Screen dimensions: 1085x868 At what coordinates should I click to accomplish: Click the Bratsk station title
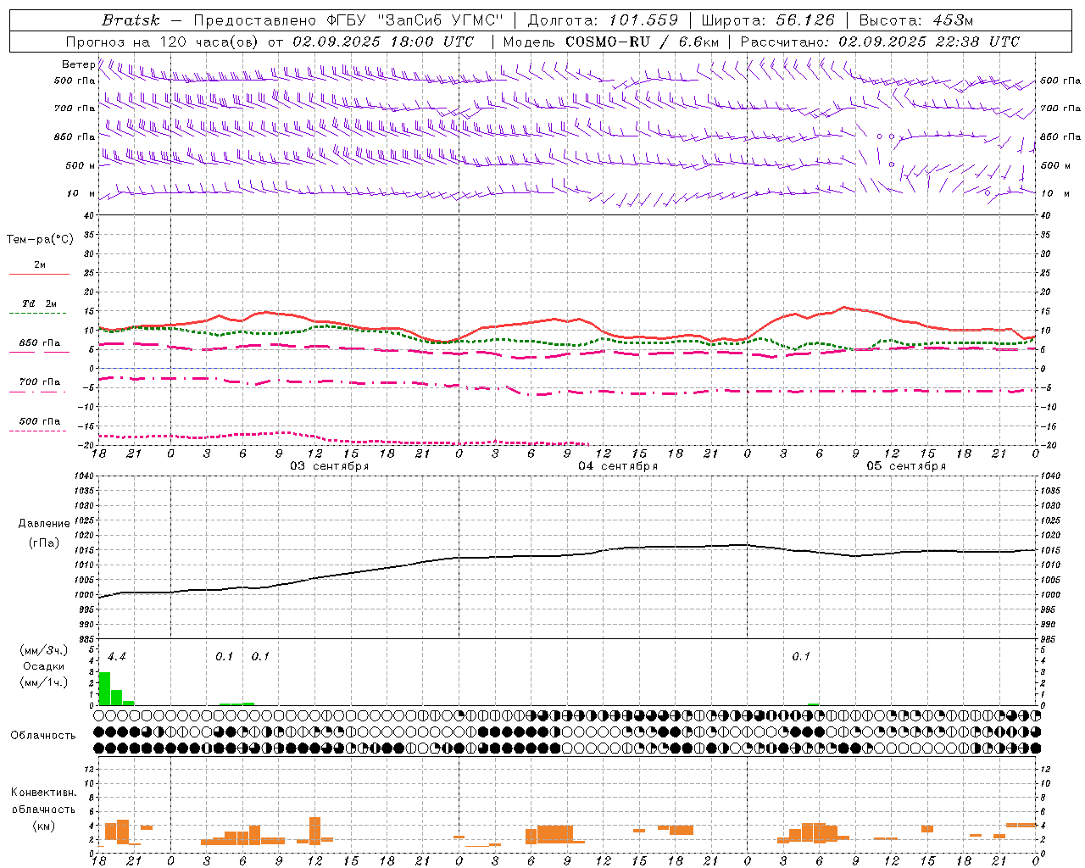point(131,20)
